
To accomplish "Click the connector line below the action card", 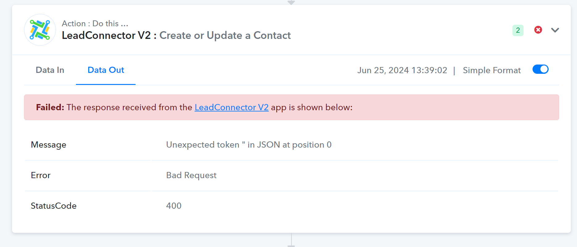I will [x=291, y=240].
